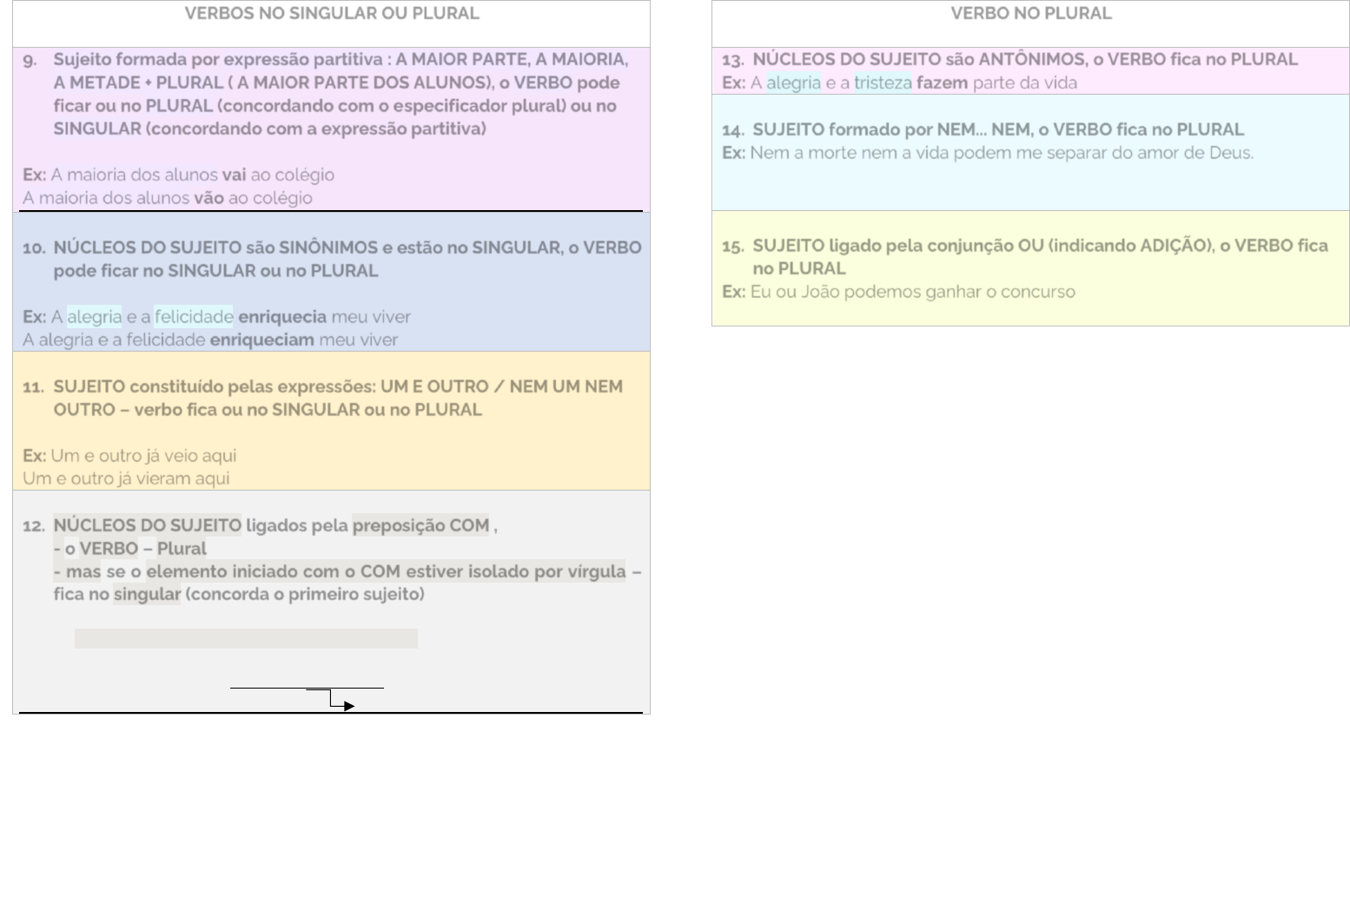The image size is (1350, 903).
Task: Click highlighted 'NÚCLEOS DO SUJEITO' in rule 12
Action: 148,525
